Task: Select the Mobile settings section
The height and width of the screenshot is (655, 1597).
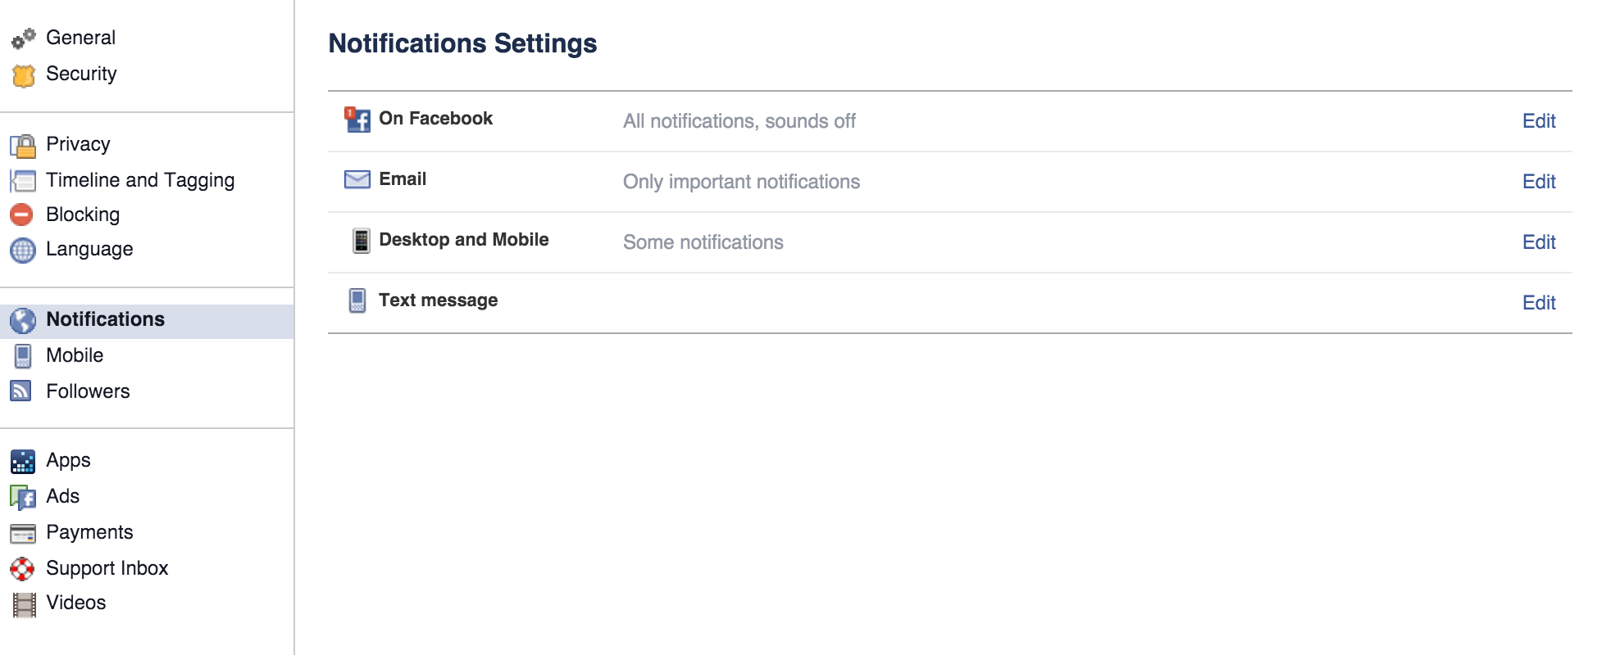Action: [x=75, y=355]
